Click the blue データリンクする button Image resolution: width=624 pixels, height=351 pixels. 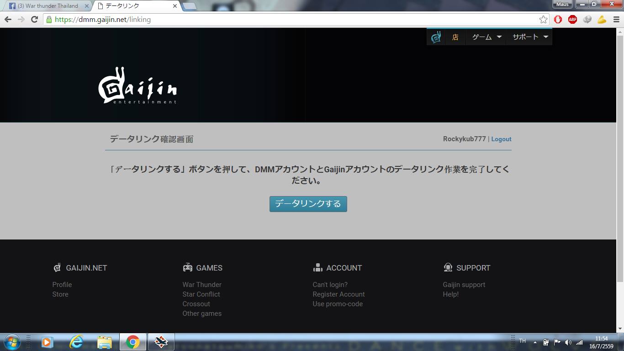[308, 204]
